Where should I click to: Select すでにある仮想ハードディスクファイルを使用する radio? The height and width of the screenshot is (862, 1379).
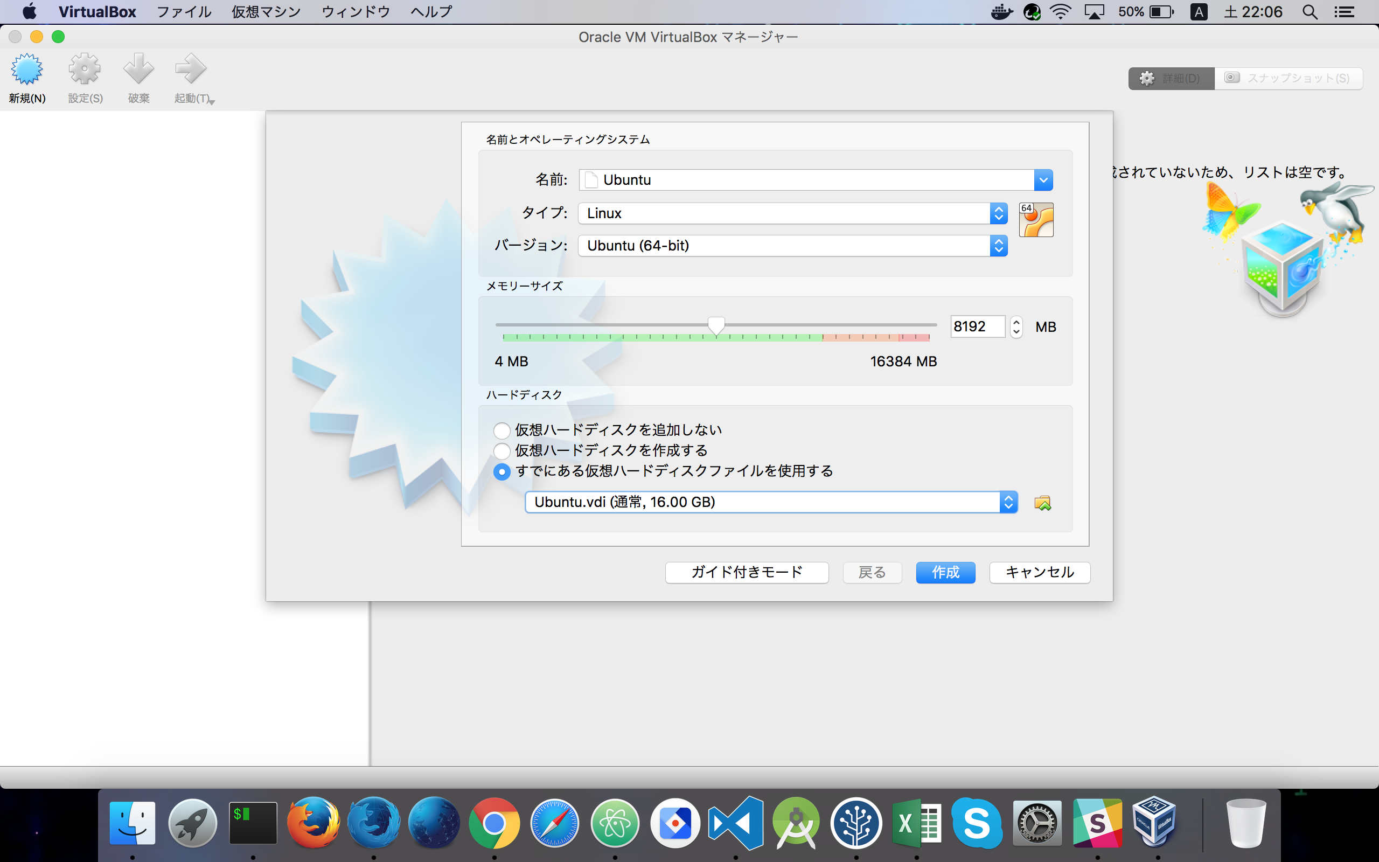(502, 471)
